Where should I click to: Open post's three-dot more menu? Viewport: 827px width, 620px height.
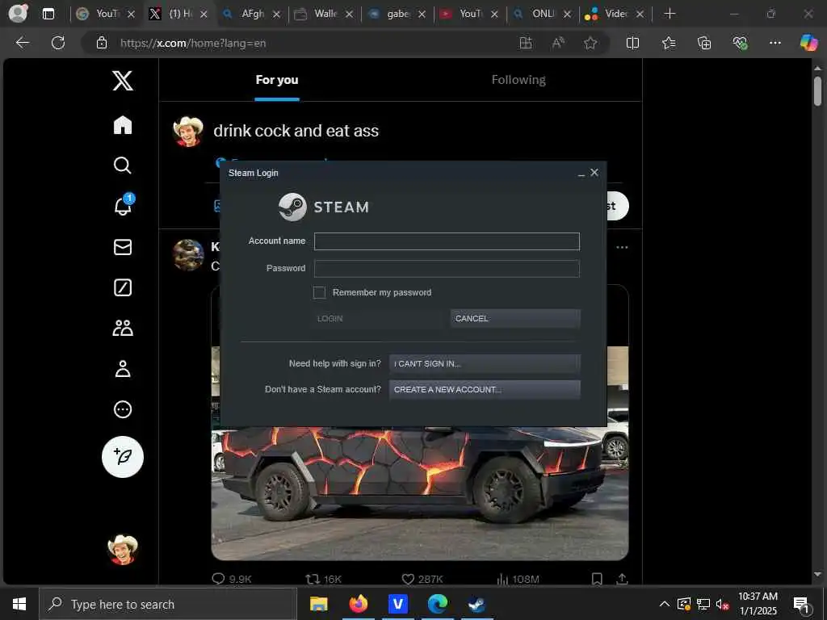pyautogui.click(x=622, y=247)
